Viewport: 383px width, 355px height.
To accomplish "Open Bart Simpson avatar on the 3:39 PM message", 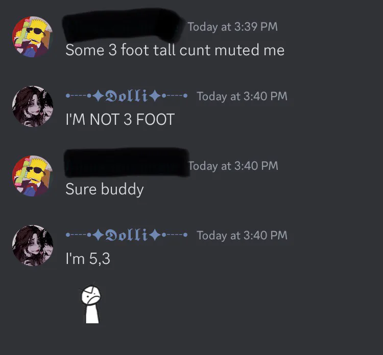I will (x=33, y=37).
